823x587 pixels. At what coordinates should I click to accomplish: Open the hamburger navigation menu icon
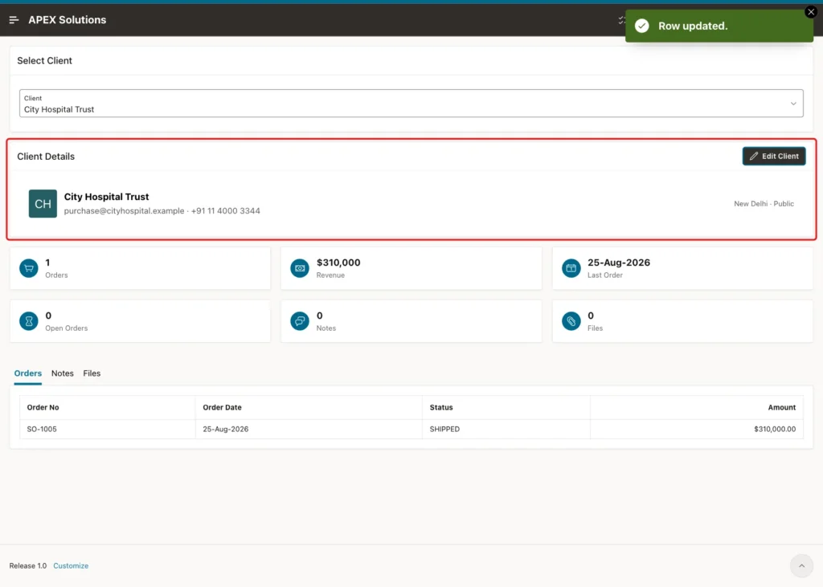point(14,20)
